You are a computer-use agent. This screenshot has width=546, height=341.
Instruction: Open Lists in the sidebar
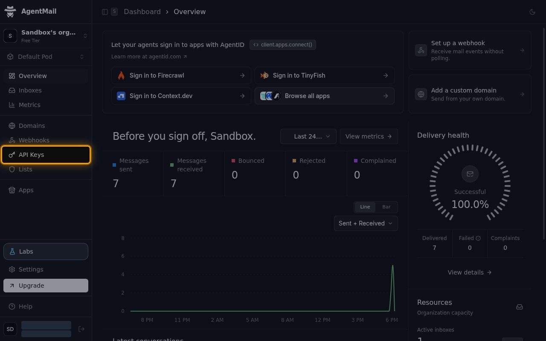click(x=46, y=169)
